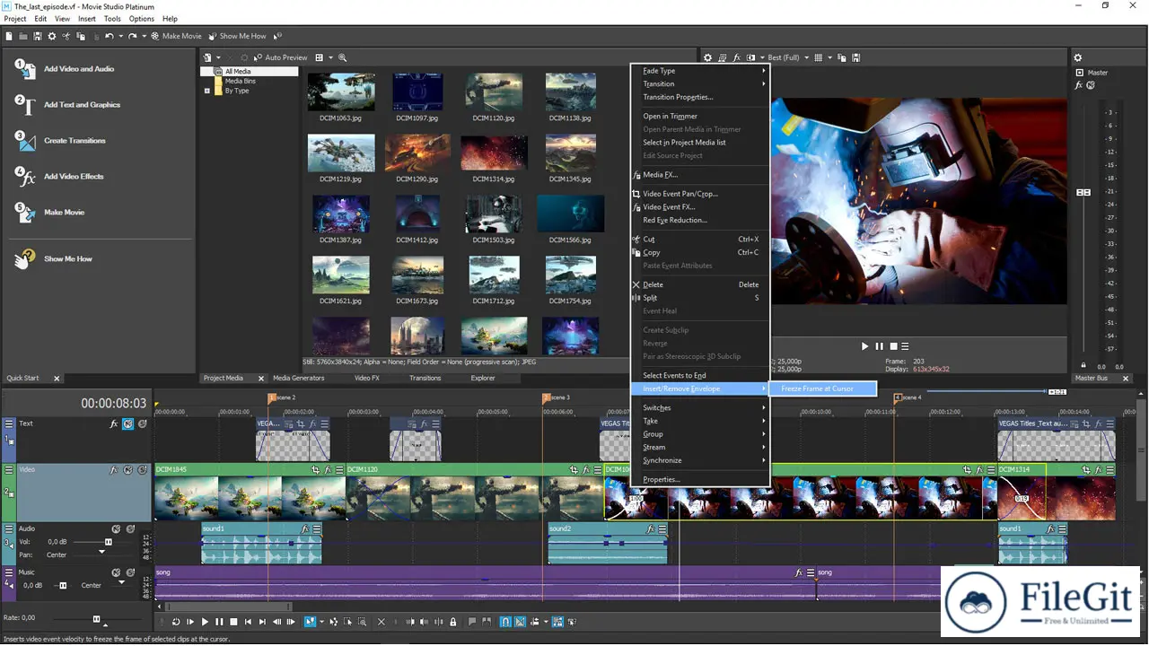Click the What's This help cursor icon
The image size is (1149, 646).
pyautogui.click(x=277, y=36)
